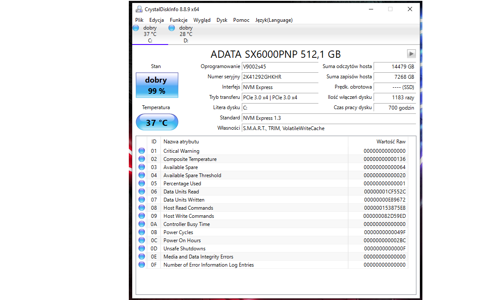Click raw value 00000000000064

[385, 167]
